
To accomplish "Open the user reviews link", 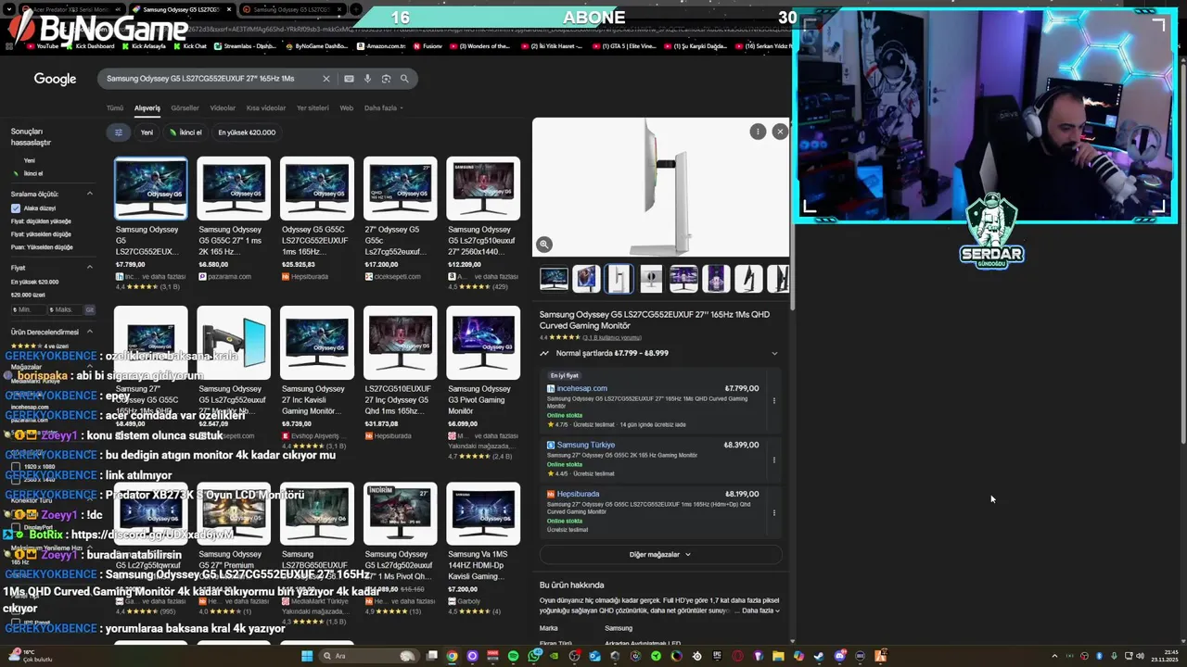I will pos(611,337).
